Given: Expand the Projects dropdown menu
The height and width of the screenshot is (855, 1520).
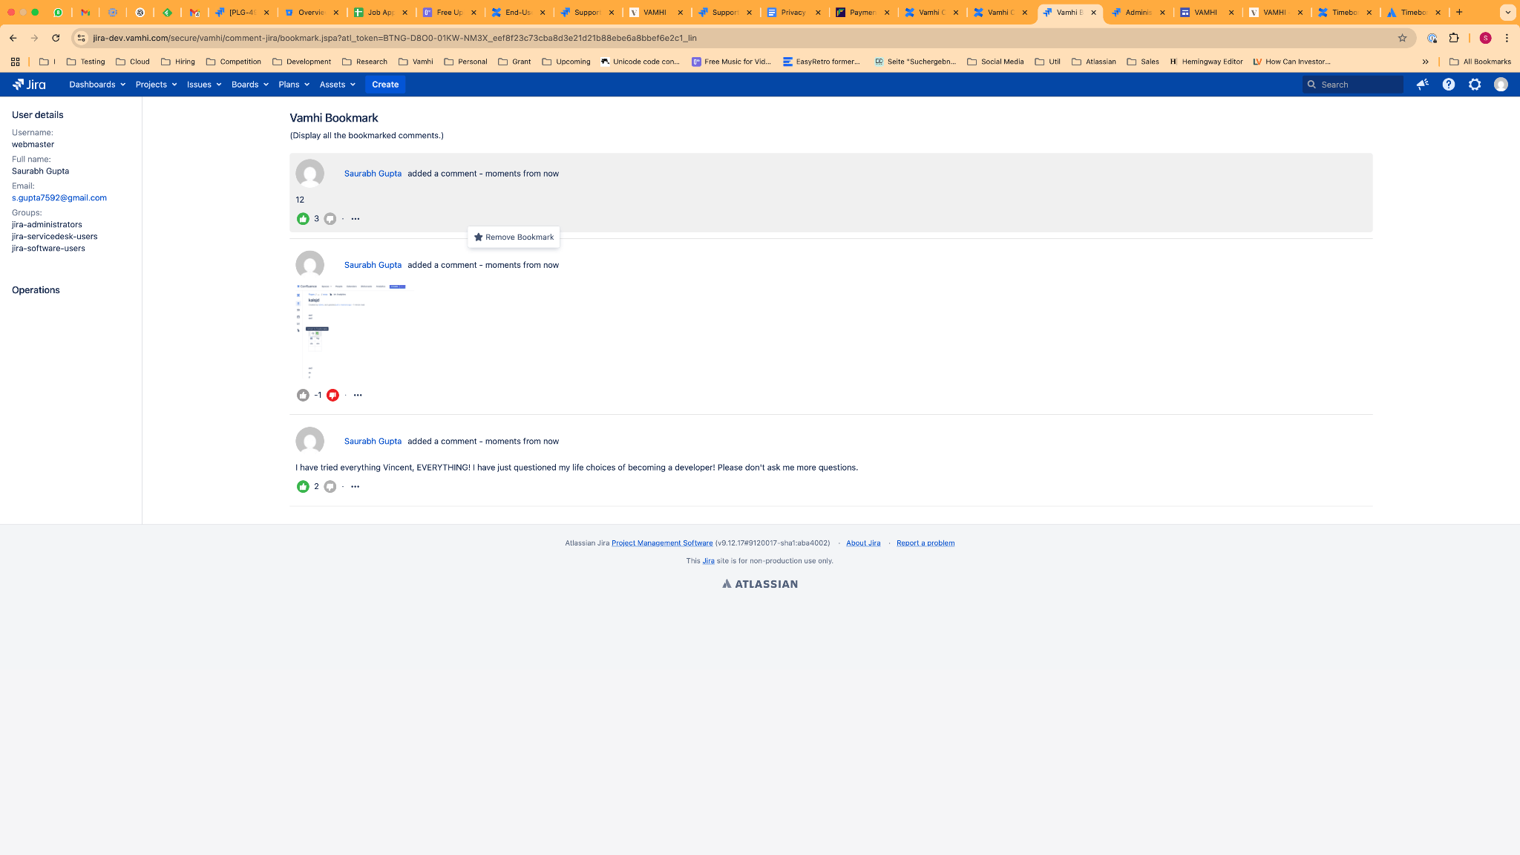Looking at the screenshot, I should (x=156, y=85).
